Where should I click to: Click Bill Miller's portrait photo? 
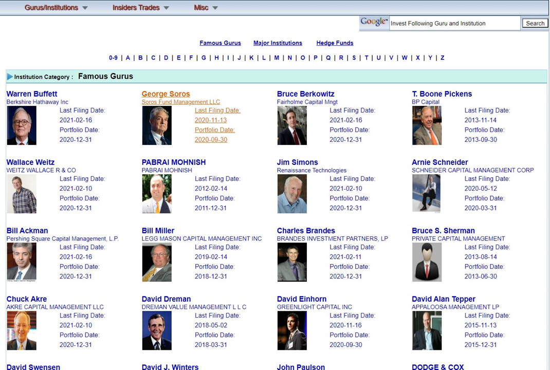point(157,262)
